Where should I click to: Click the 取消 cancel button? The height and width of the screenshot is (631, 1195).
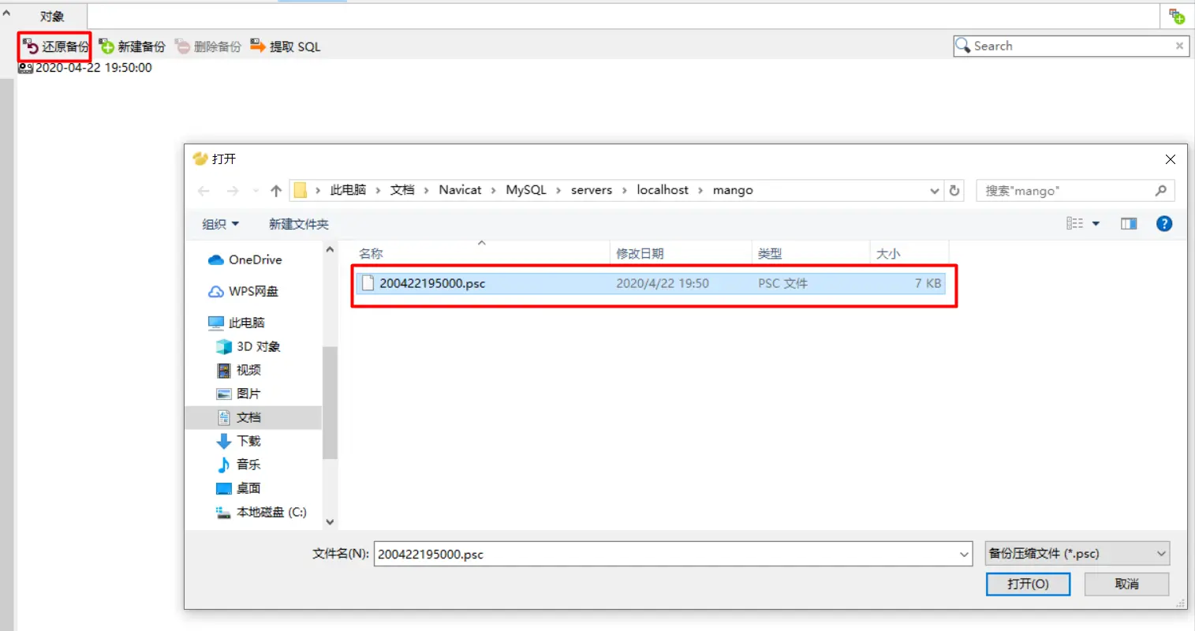click(1126, 584)
